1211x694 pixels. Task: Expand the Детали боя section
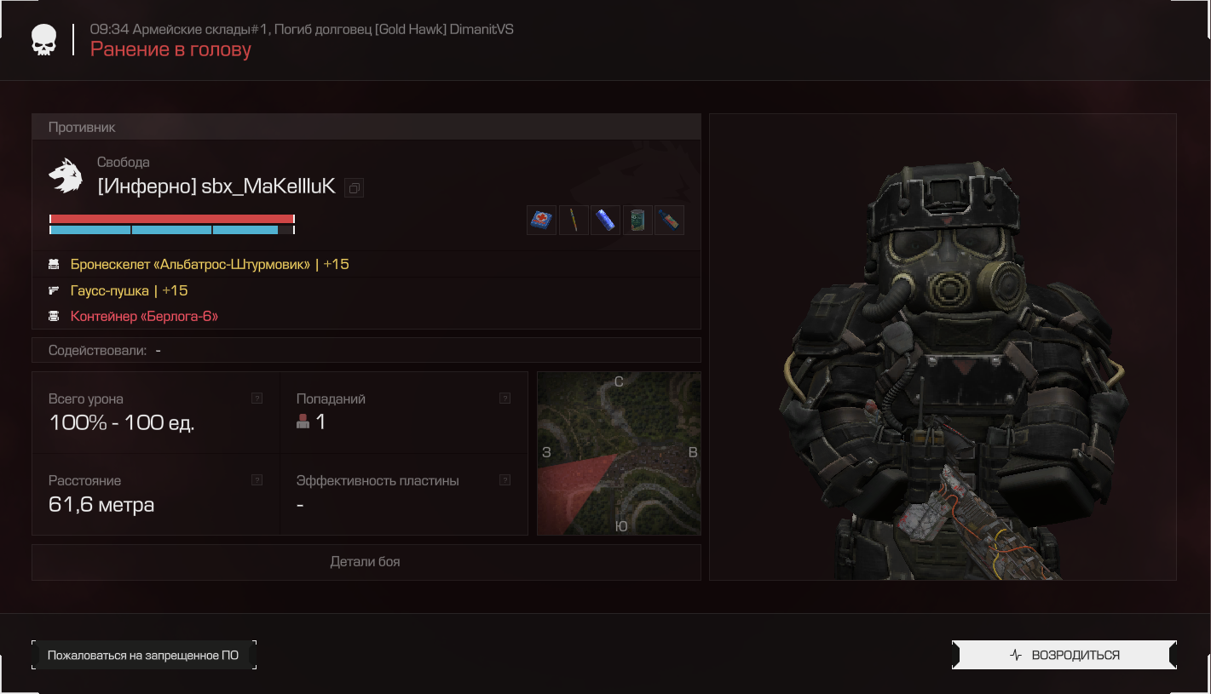click(x=366, y=562)
